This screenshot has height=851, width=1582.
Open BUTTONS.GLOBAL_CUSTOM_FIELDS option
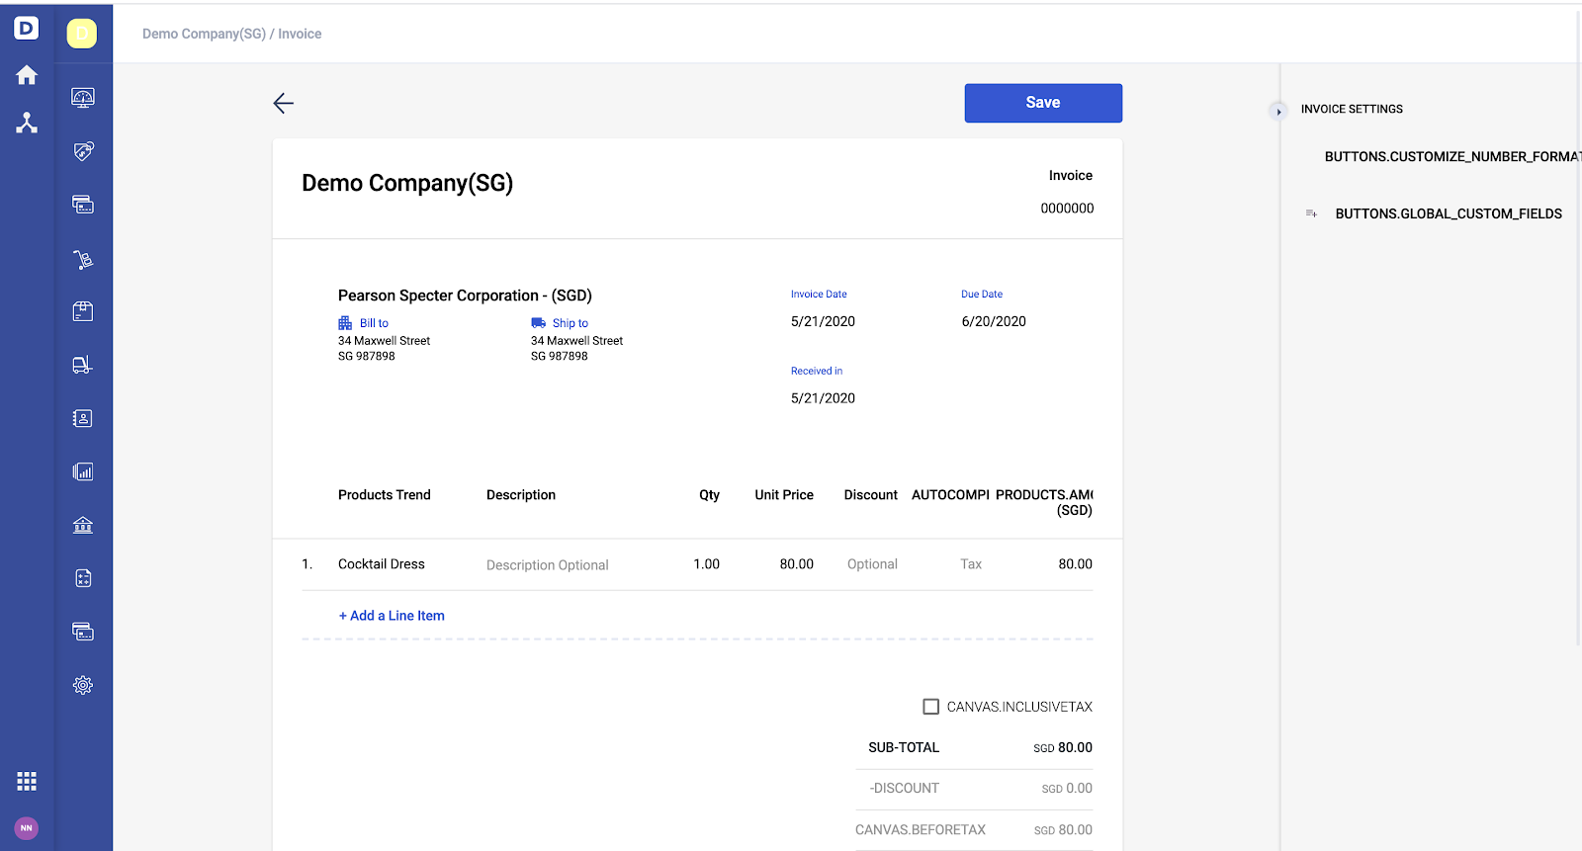[1449, 213]
